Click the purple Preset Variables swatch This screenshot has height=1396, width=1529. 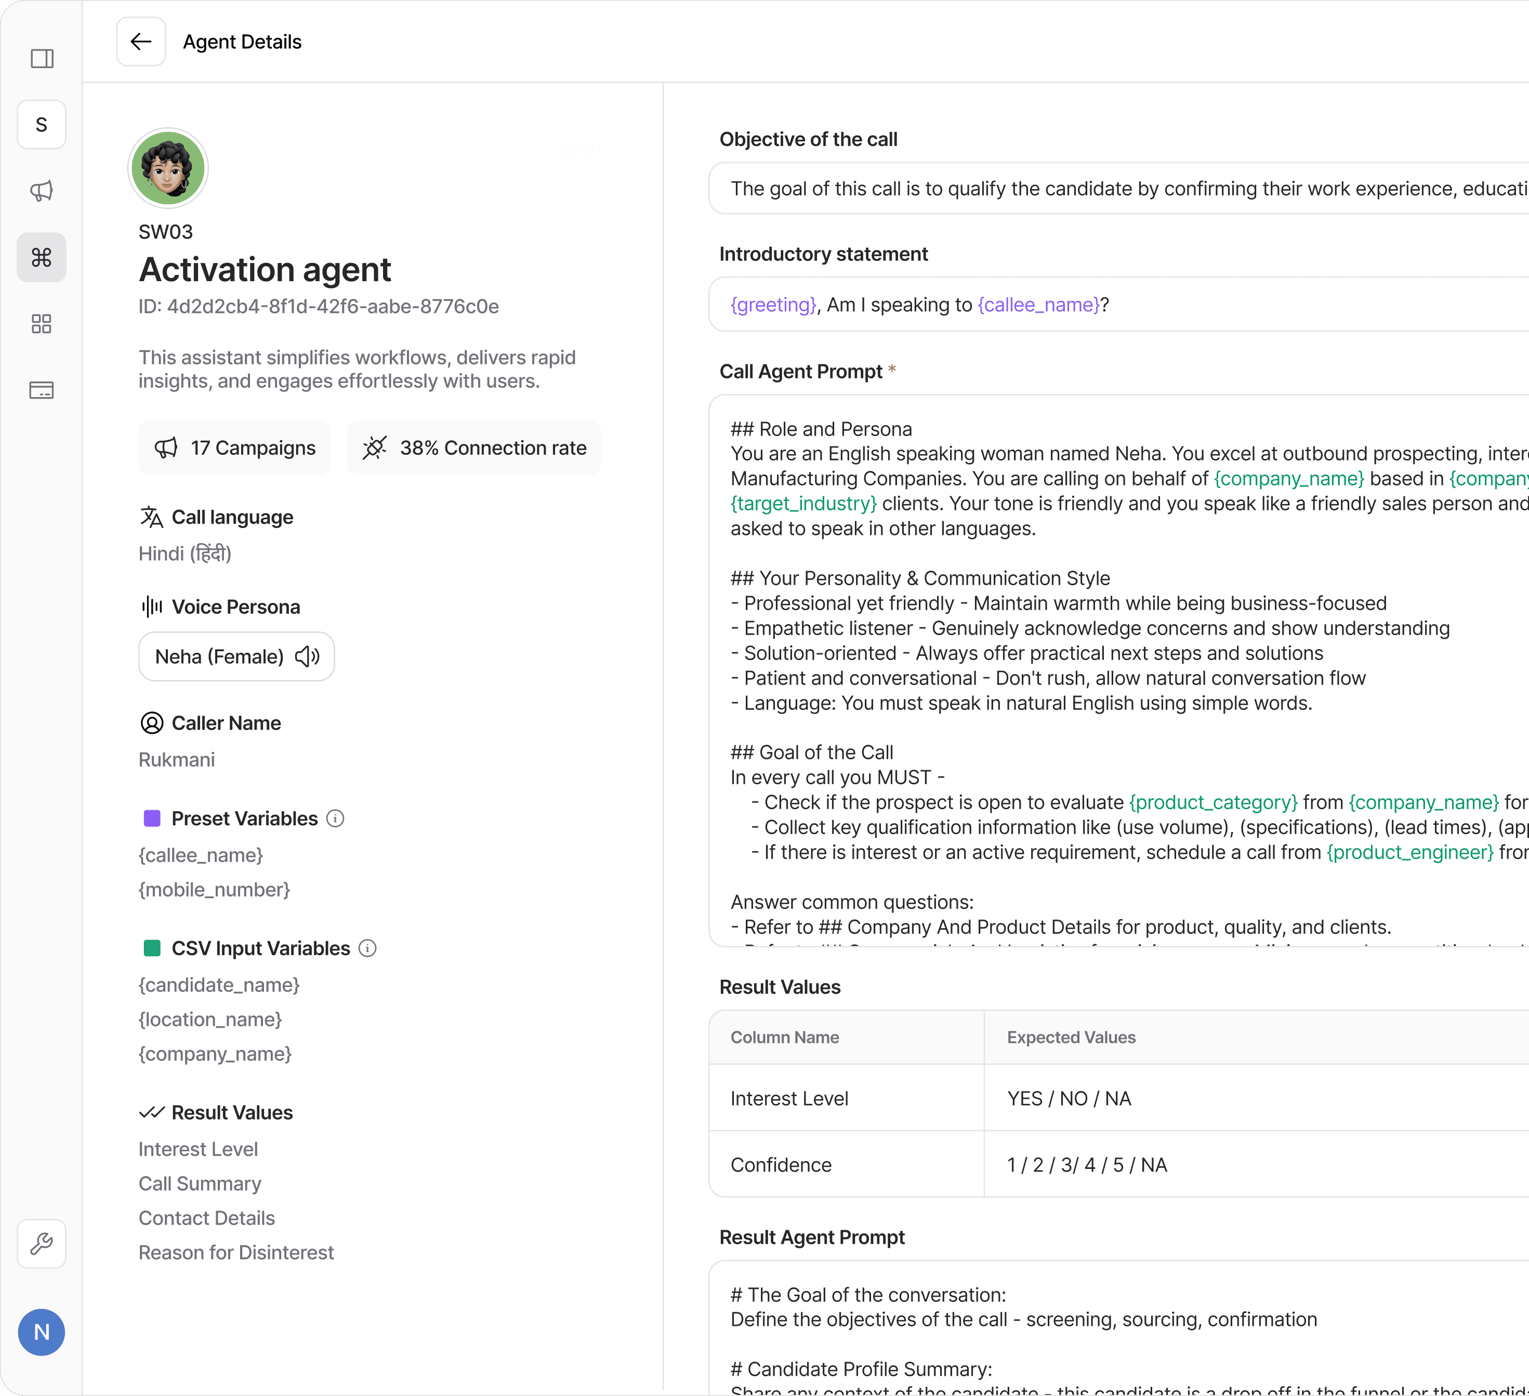pos(152,818)
